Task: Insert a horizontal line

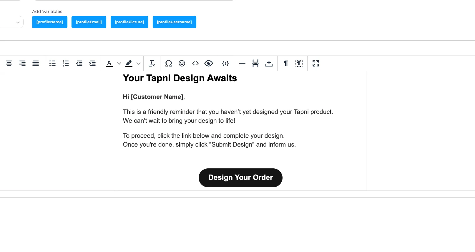Action: [242, 63]
